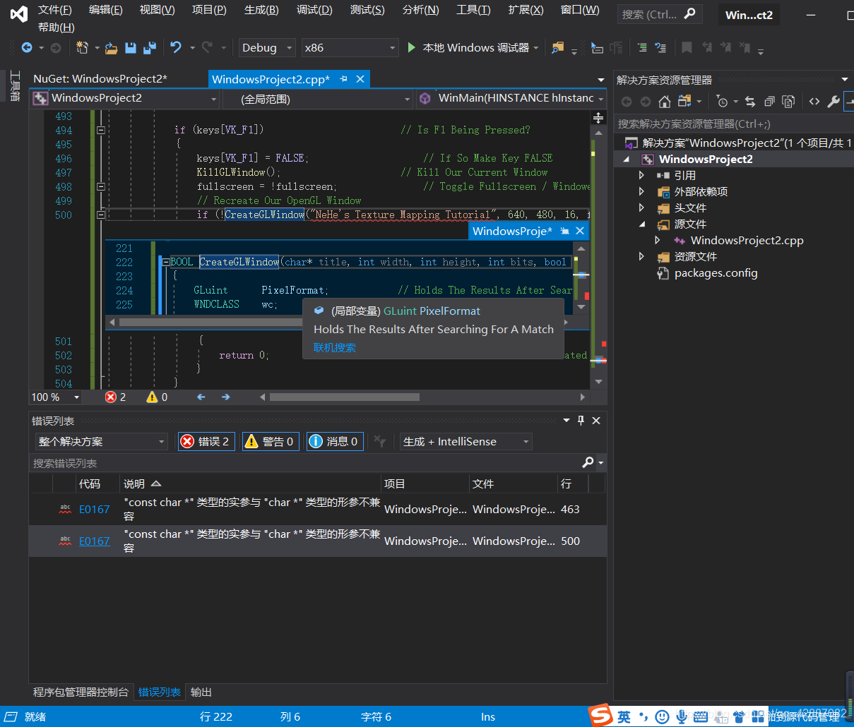Open the global scope (全局范围) dropdown

pos(317,99)
